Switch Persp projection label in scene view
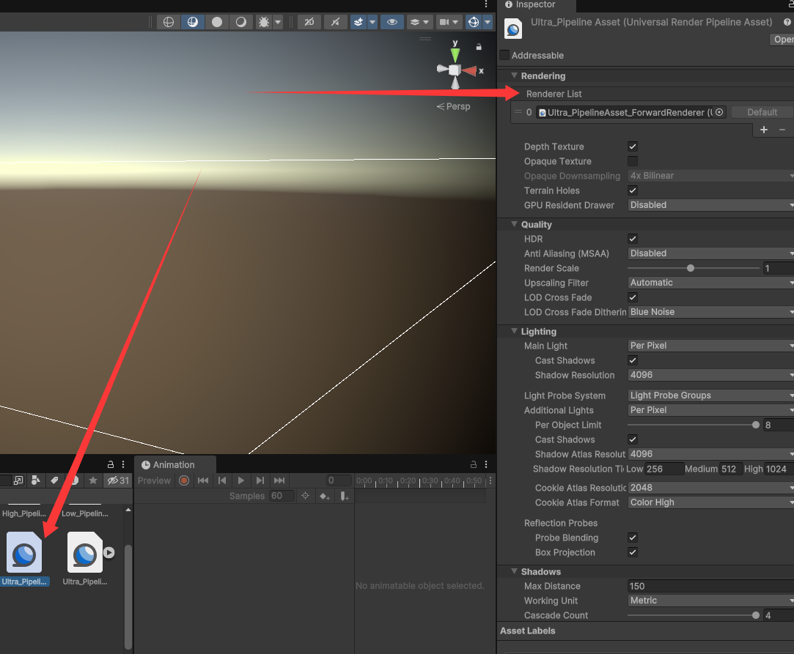This screenshot has width=794, height=654. [x=454, y=106]
